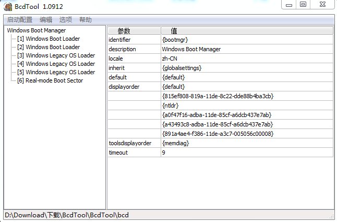
Task: Click the {a0f47f16-adba-11de-85cf-a6dcb437e7ab} value
Action: click(x=247, y=115)
